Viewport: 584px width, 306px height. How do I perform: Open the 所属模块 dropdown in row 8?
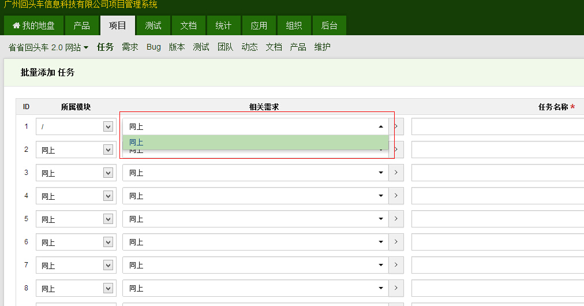(76, 289)
